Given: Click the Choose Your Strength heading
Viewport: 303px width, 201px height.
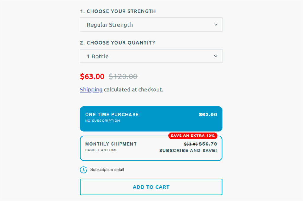Looking at the screenshot, I should [118, 11].
